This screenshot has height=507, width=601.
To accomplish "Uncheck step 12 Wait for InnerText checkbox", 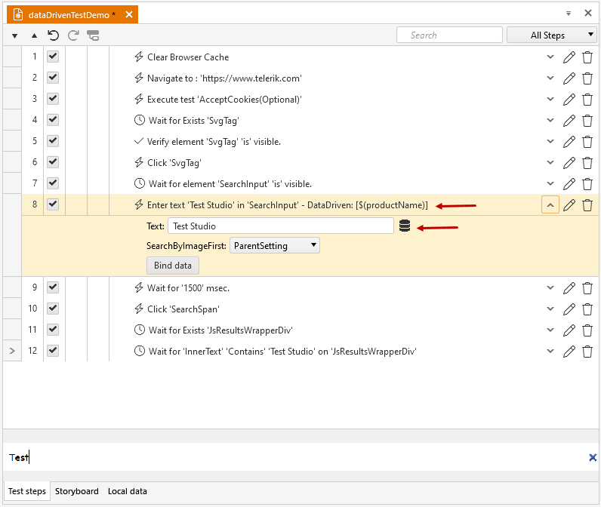I will 53,350.
